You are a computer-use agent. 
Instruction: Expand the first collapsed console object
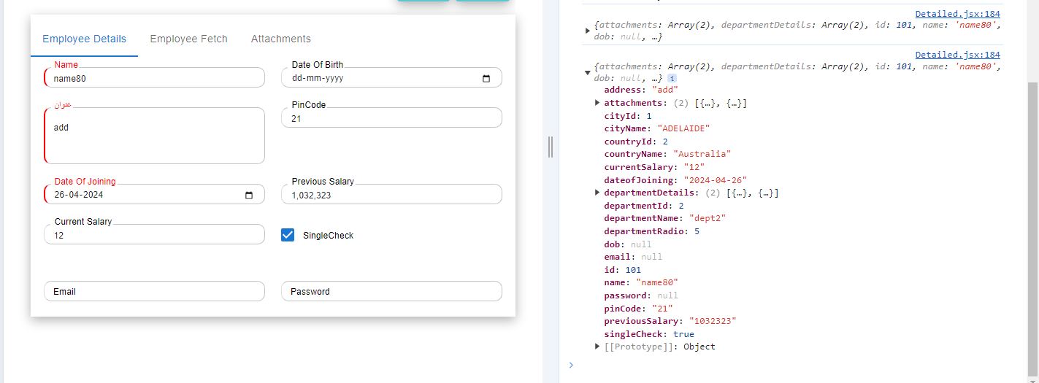click(x=588, y=31)
